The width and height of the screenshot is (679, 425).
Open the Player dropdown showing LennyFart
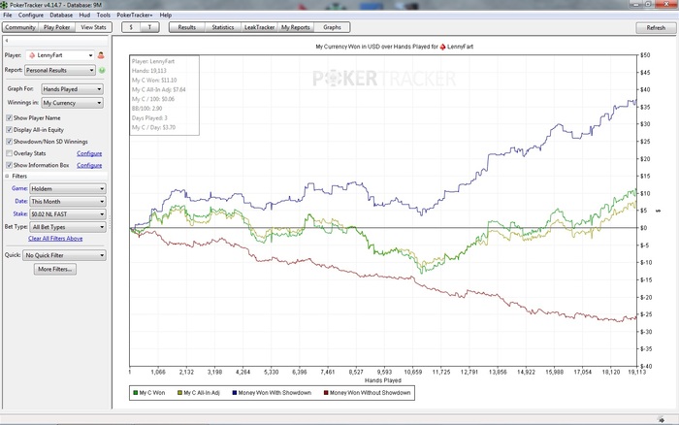(60, 55)
